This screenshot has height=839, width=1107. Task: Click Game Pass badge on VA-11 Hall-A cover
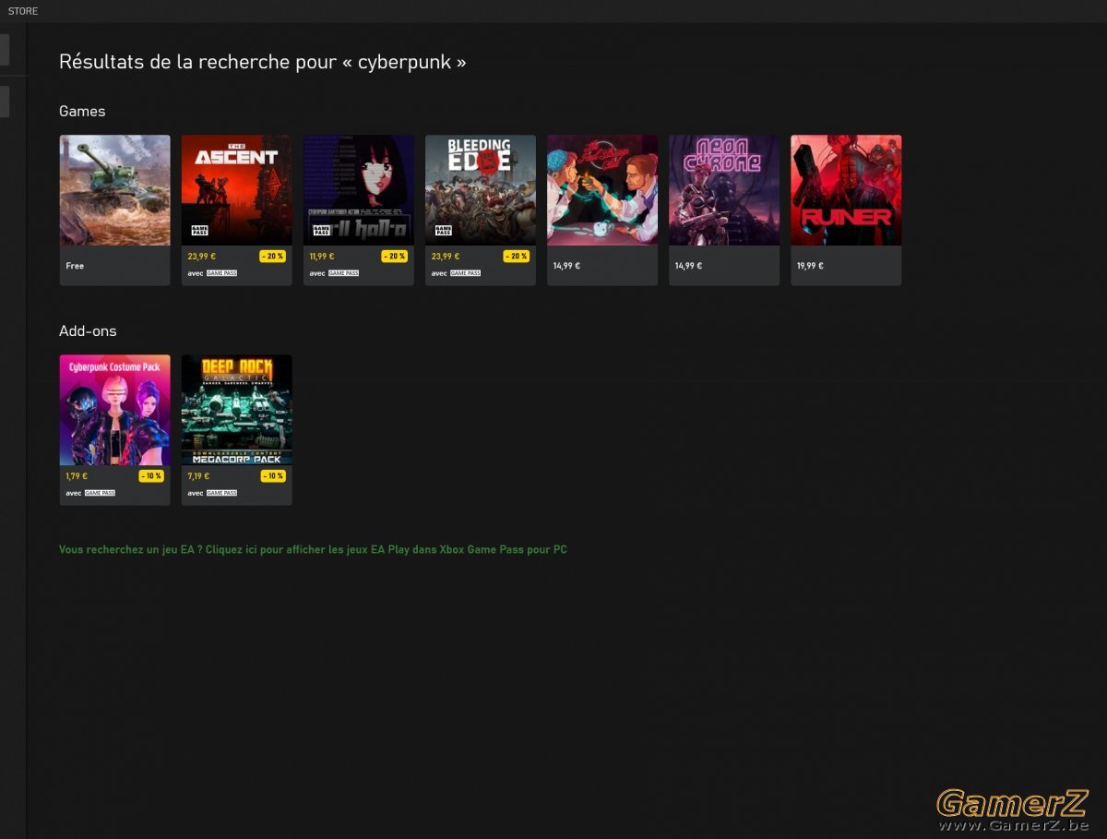321,231
